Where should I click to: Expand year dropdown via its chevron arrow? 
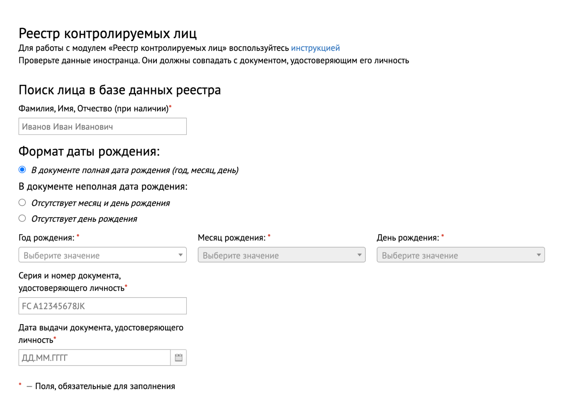[x=181, y=255]
